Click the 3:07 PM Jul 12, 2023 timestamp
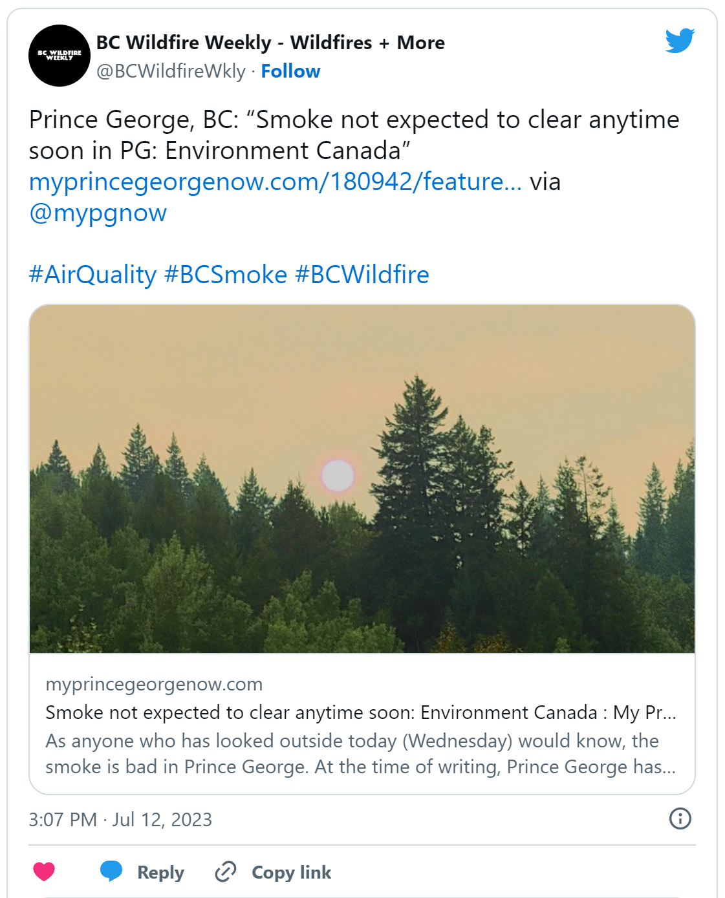Viewport: 725px width, 898px height. 120,820
